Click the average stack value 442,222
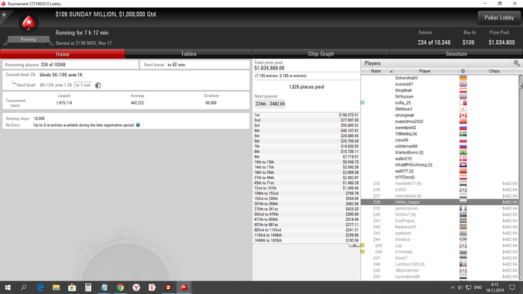The width and height of the screenshot is (523, 294). 137,103
